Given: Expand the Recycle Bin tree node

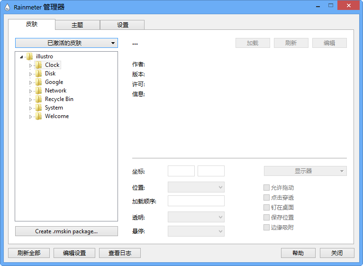Looking at the screenshot, I should [30, 100].
